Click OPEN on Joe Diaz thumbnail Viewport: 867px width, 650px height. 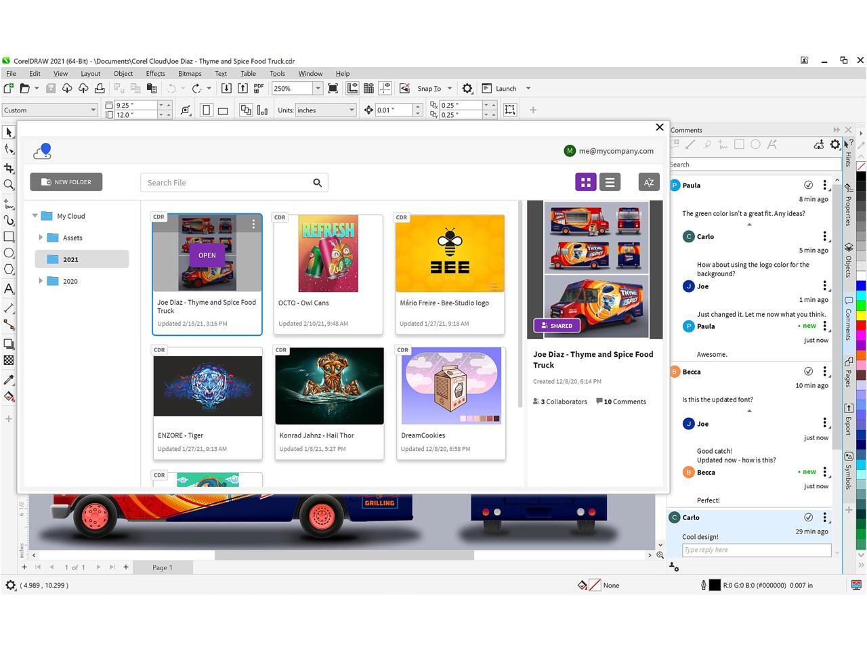pyautogui.click(x=207, y=255)
